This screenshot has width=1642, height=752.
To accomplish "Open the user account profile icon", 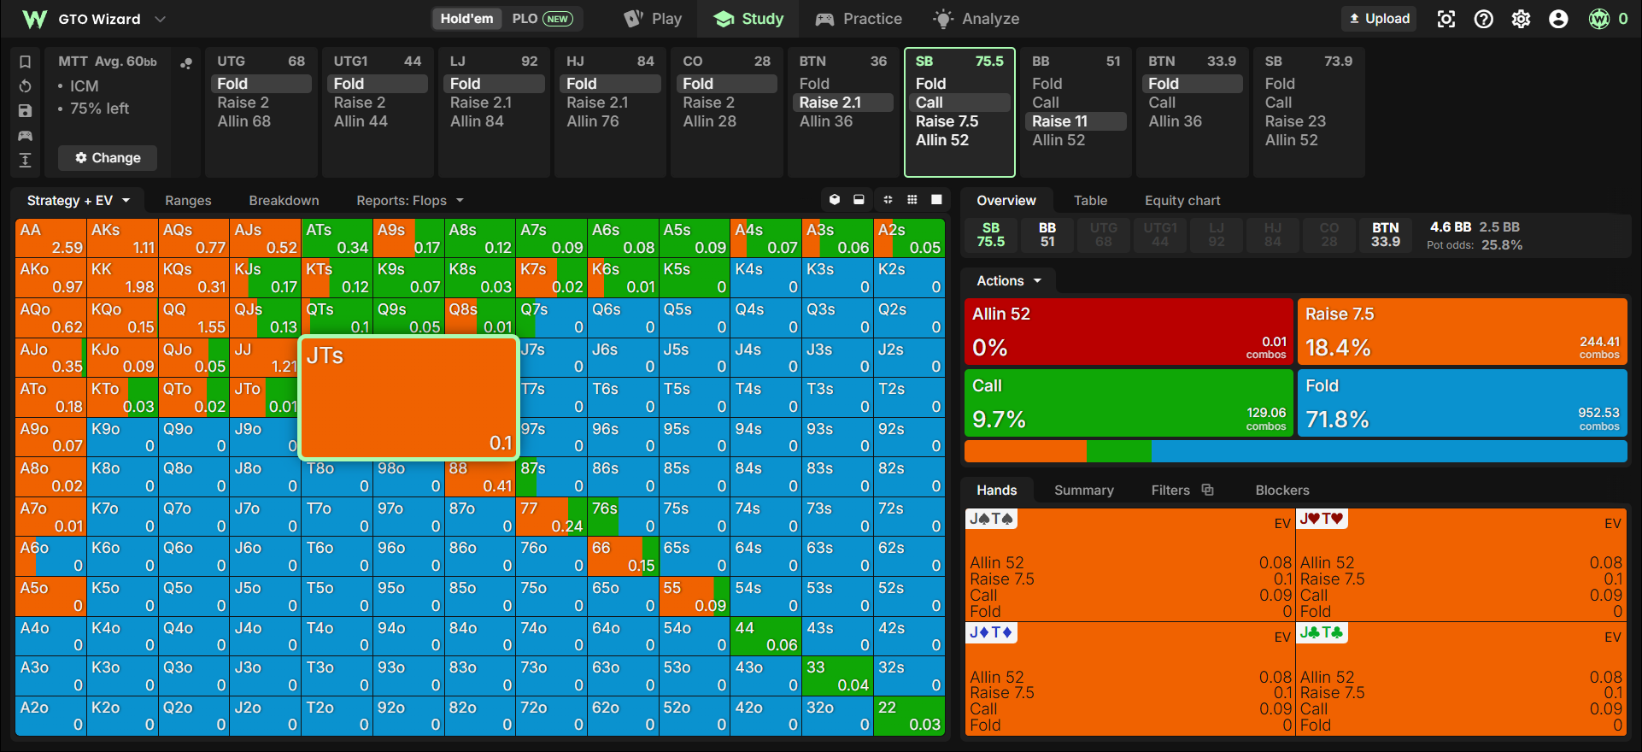I will tap(1559, 19).
